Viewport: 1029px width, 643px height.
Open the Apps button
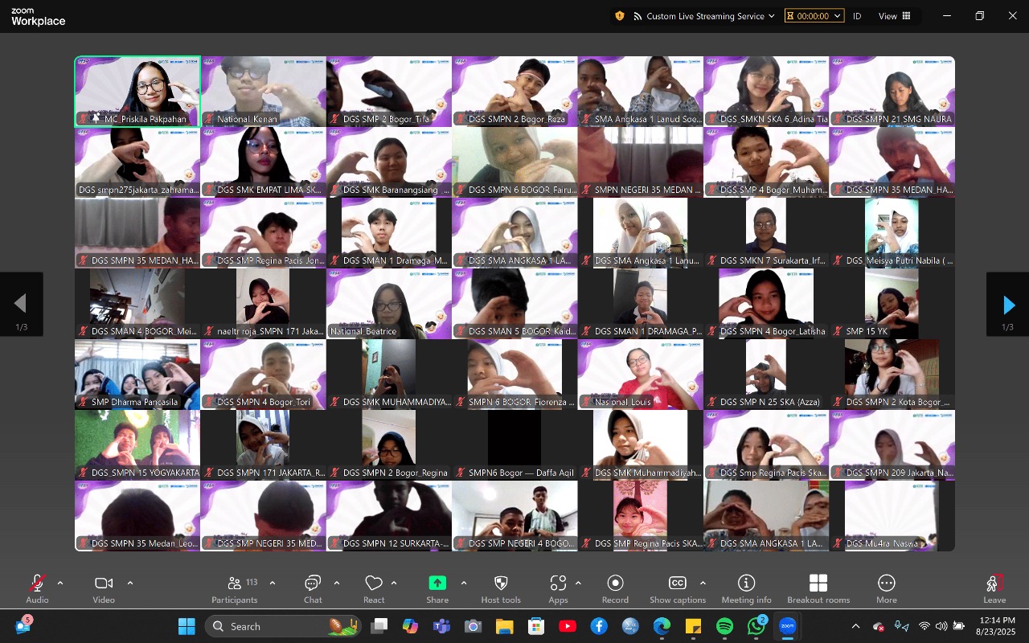558,588
